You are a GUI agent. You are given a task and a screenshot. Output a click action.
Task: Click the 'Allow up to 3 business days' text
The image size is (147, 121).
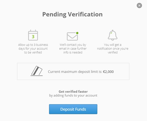tap(33, 49)
